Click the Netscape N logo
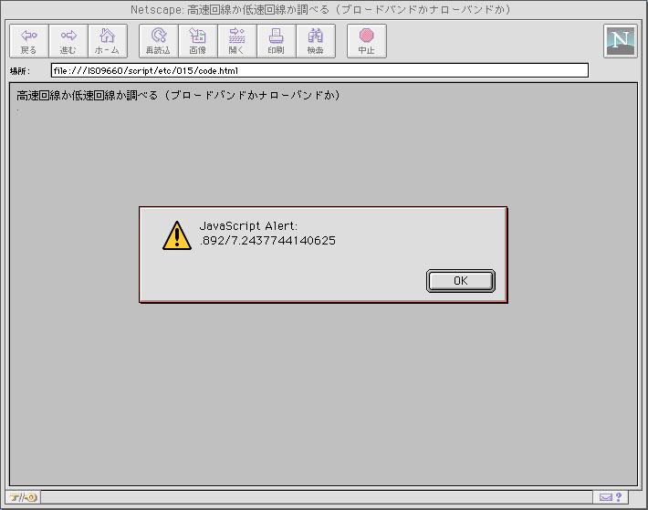Screen dimensions: 648x510 coord(621,41)
